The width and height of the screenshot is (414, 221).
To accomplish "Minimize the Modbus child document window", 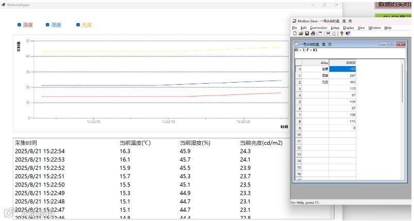I will click(383, 44).
